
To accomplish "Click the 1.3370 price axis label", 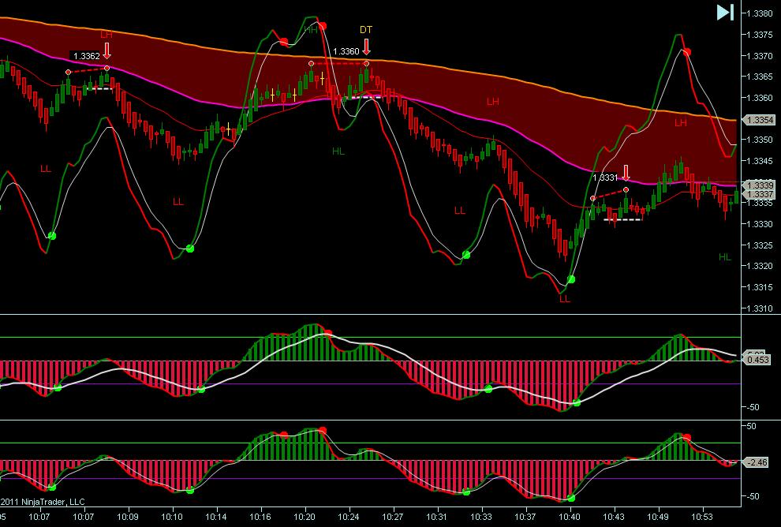I will (760, 56).
